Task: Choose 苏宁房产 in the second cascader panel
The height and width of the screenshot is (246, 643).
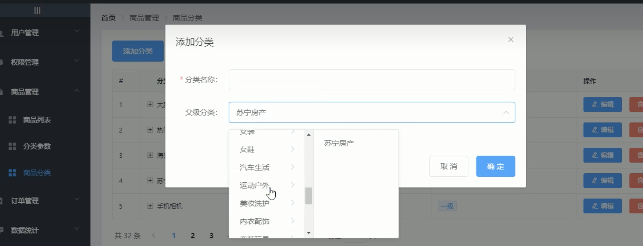Action: 339,143
